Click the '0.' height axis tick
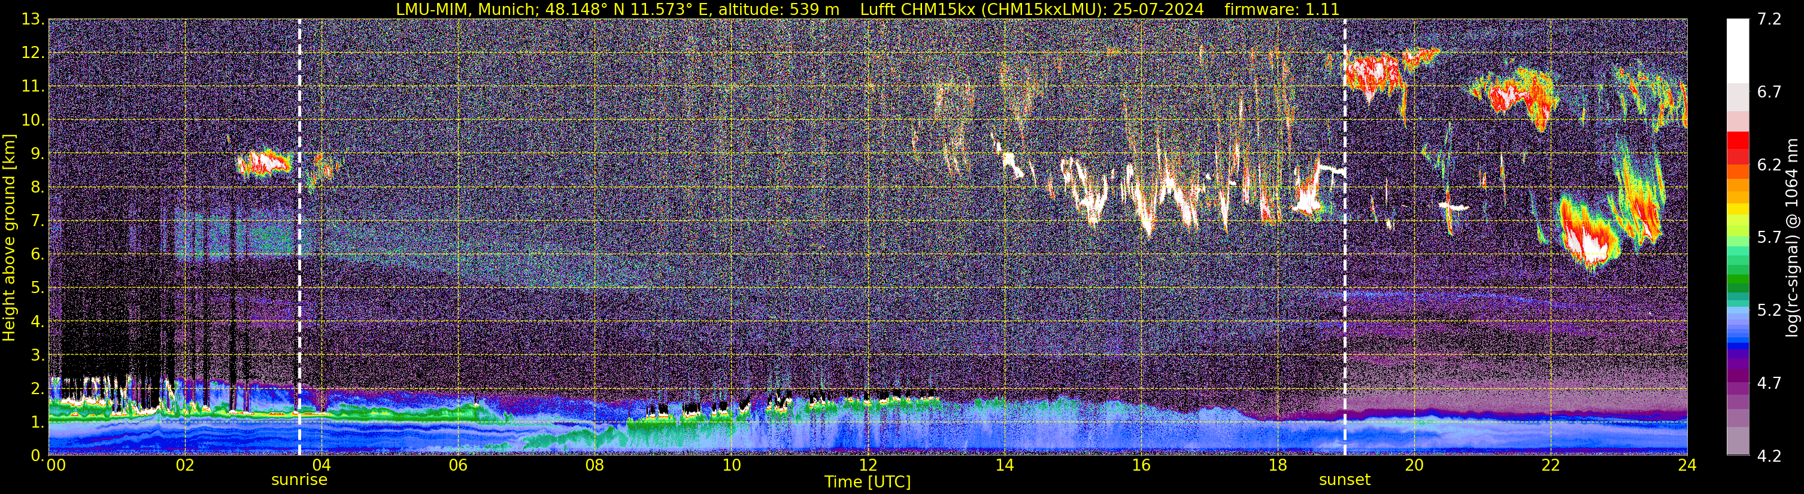This screenshot has width=1804, height=494. tap(37, 456)
